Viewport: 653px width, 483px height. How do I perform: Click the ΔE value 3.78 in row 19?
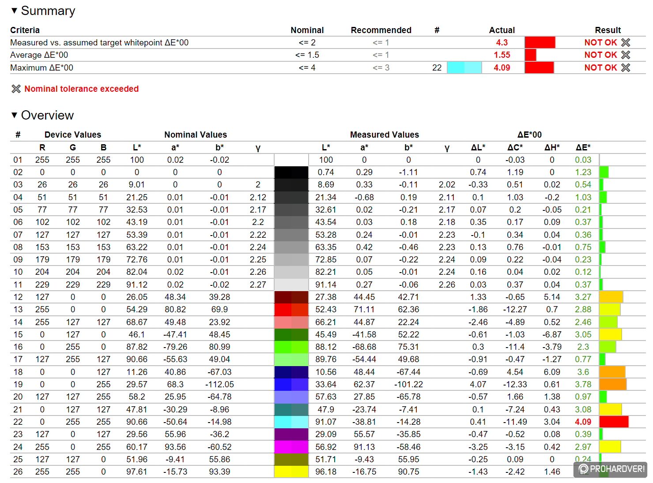(583, 384)
